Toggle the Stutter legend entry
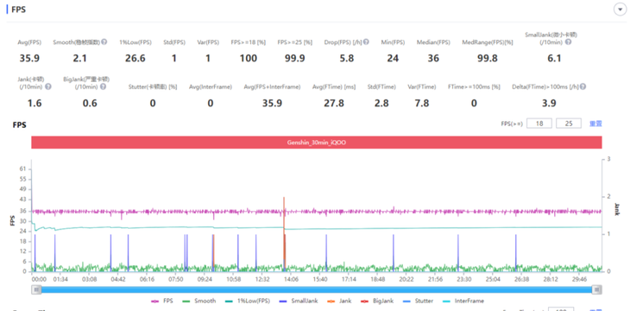Viewport: 630px width, 311px height. [418, 301]
